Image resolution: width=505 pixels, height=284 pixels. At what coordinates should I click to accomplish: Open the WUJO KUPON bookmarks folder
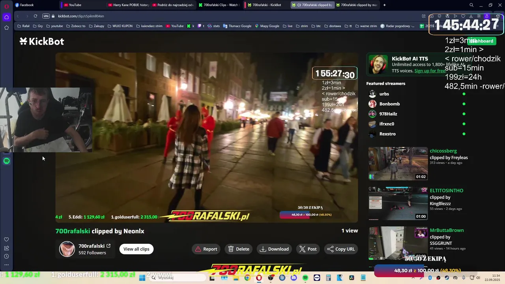120,26
